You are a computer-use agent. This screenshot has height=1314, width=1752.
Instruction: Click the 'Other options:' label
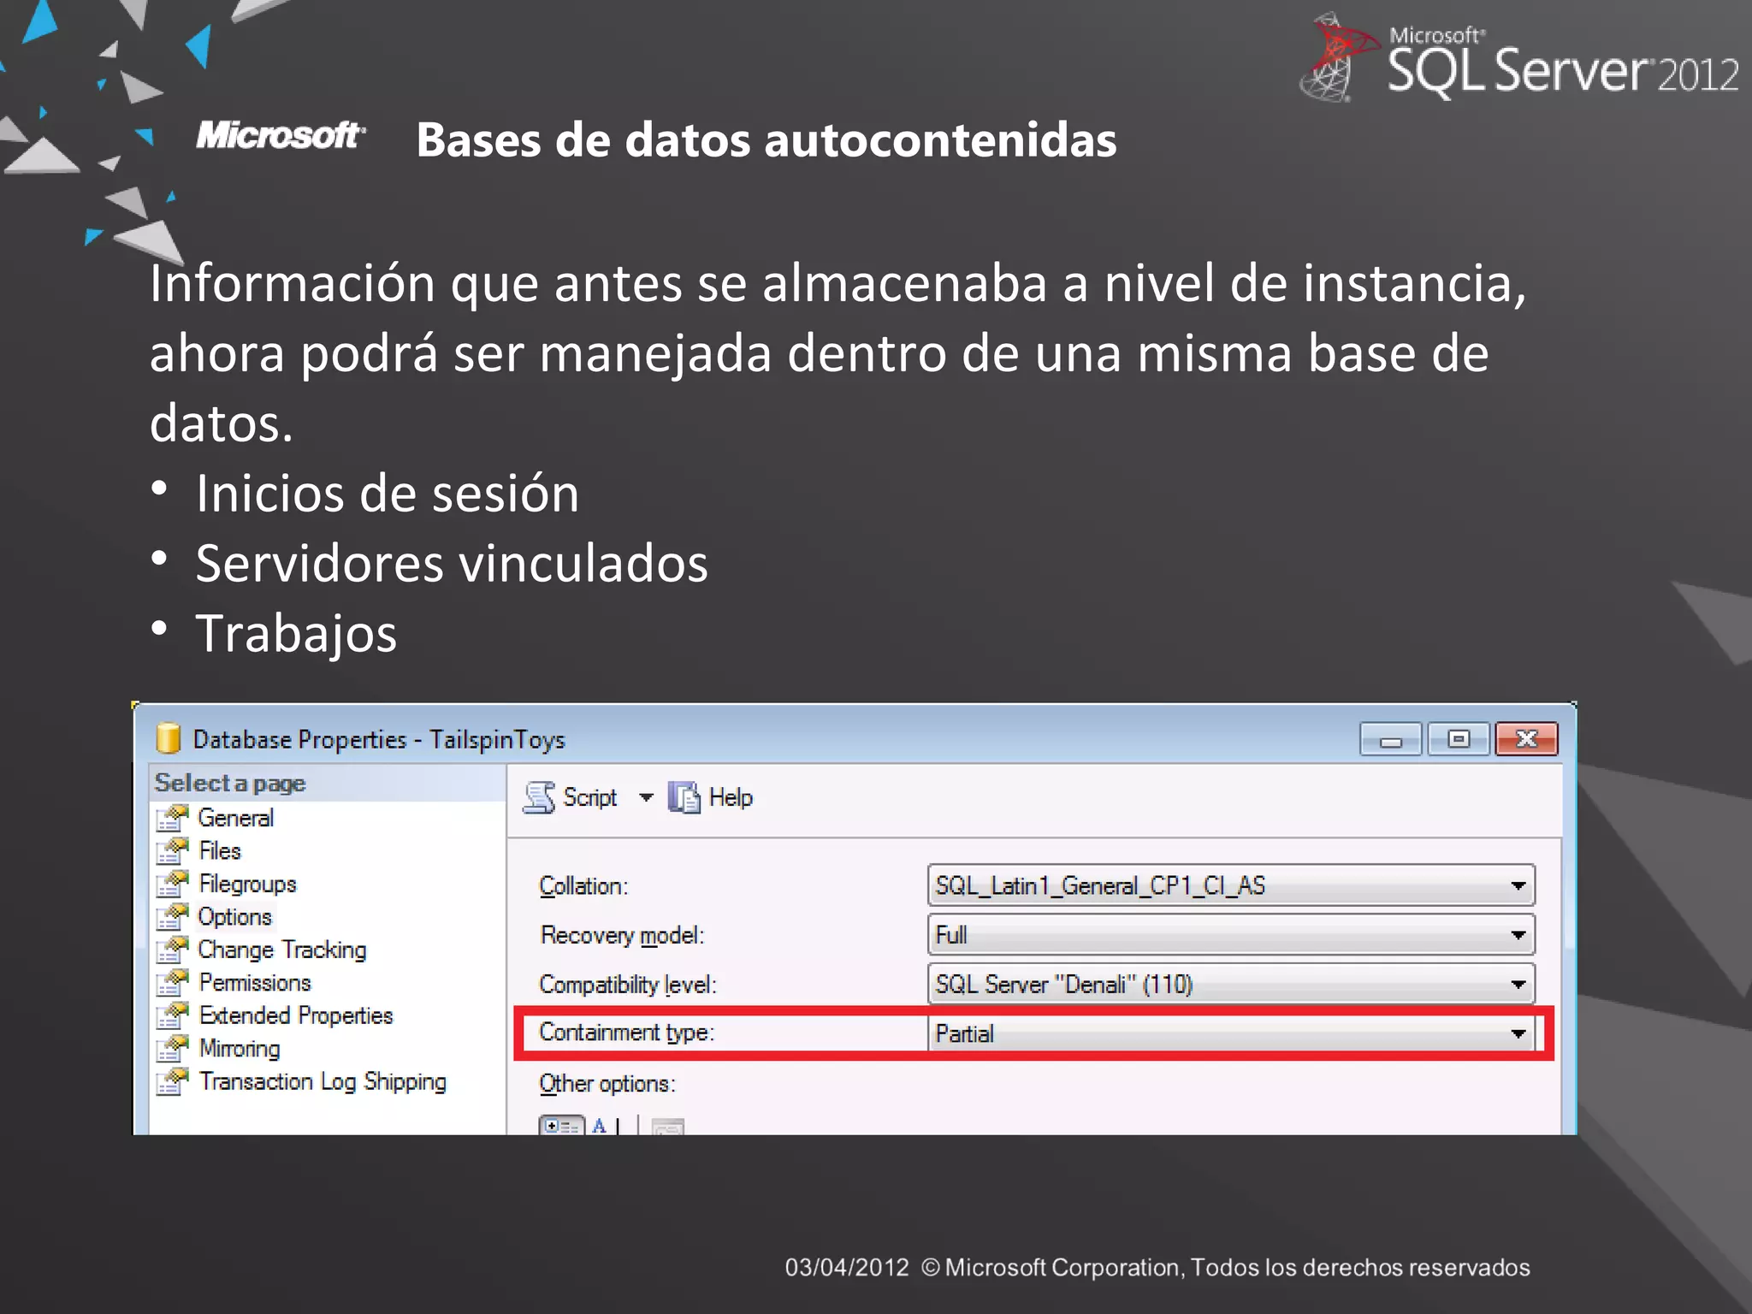tap(607, 1084)
